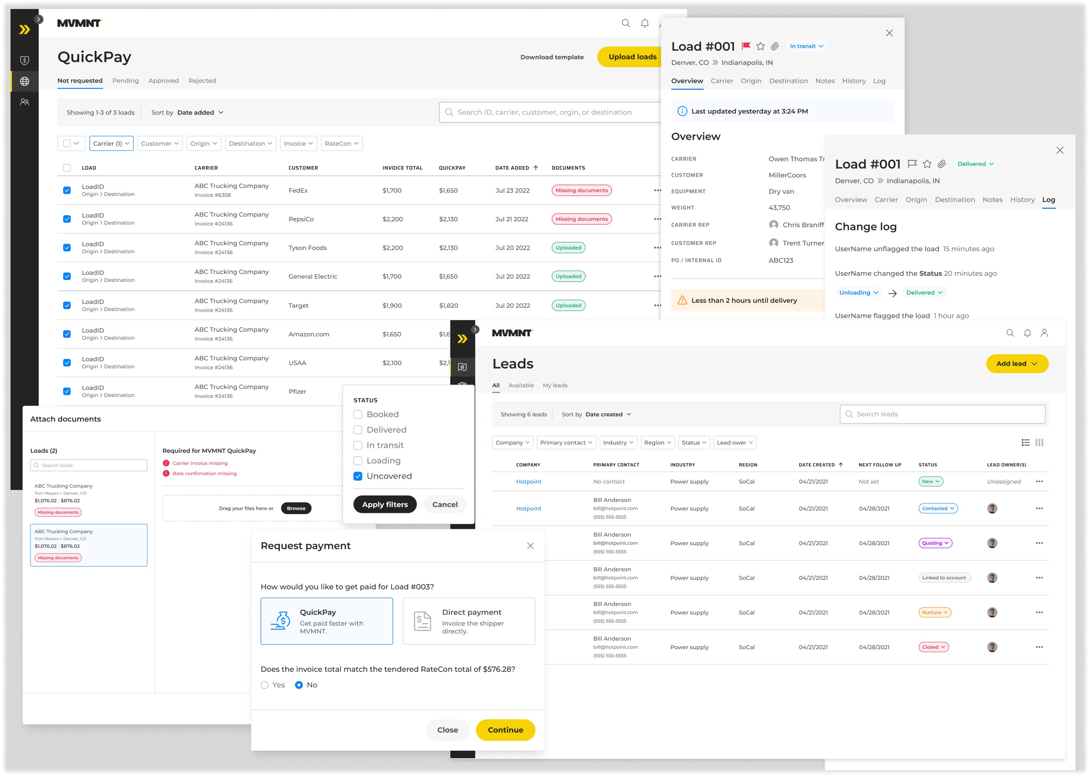
Task: Click the user profile icon in the Leads header
Action: [x=1044, y=333]
